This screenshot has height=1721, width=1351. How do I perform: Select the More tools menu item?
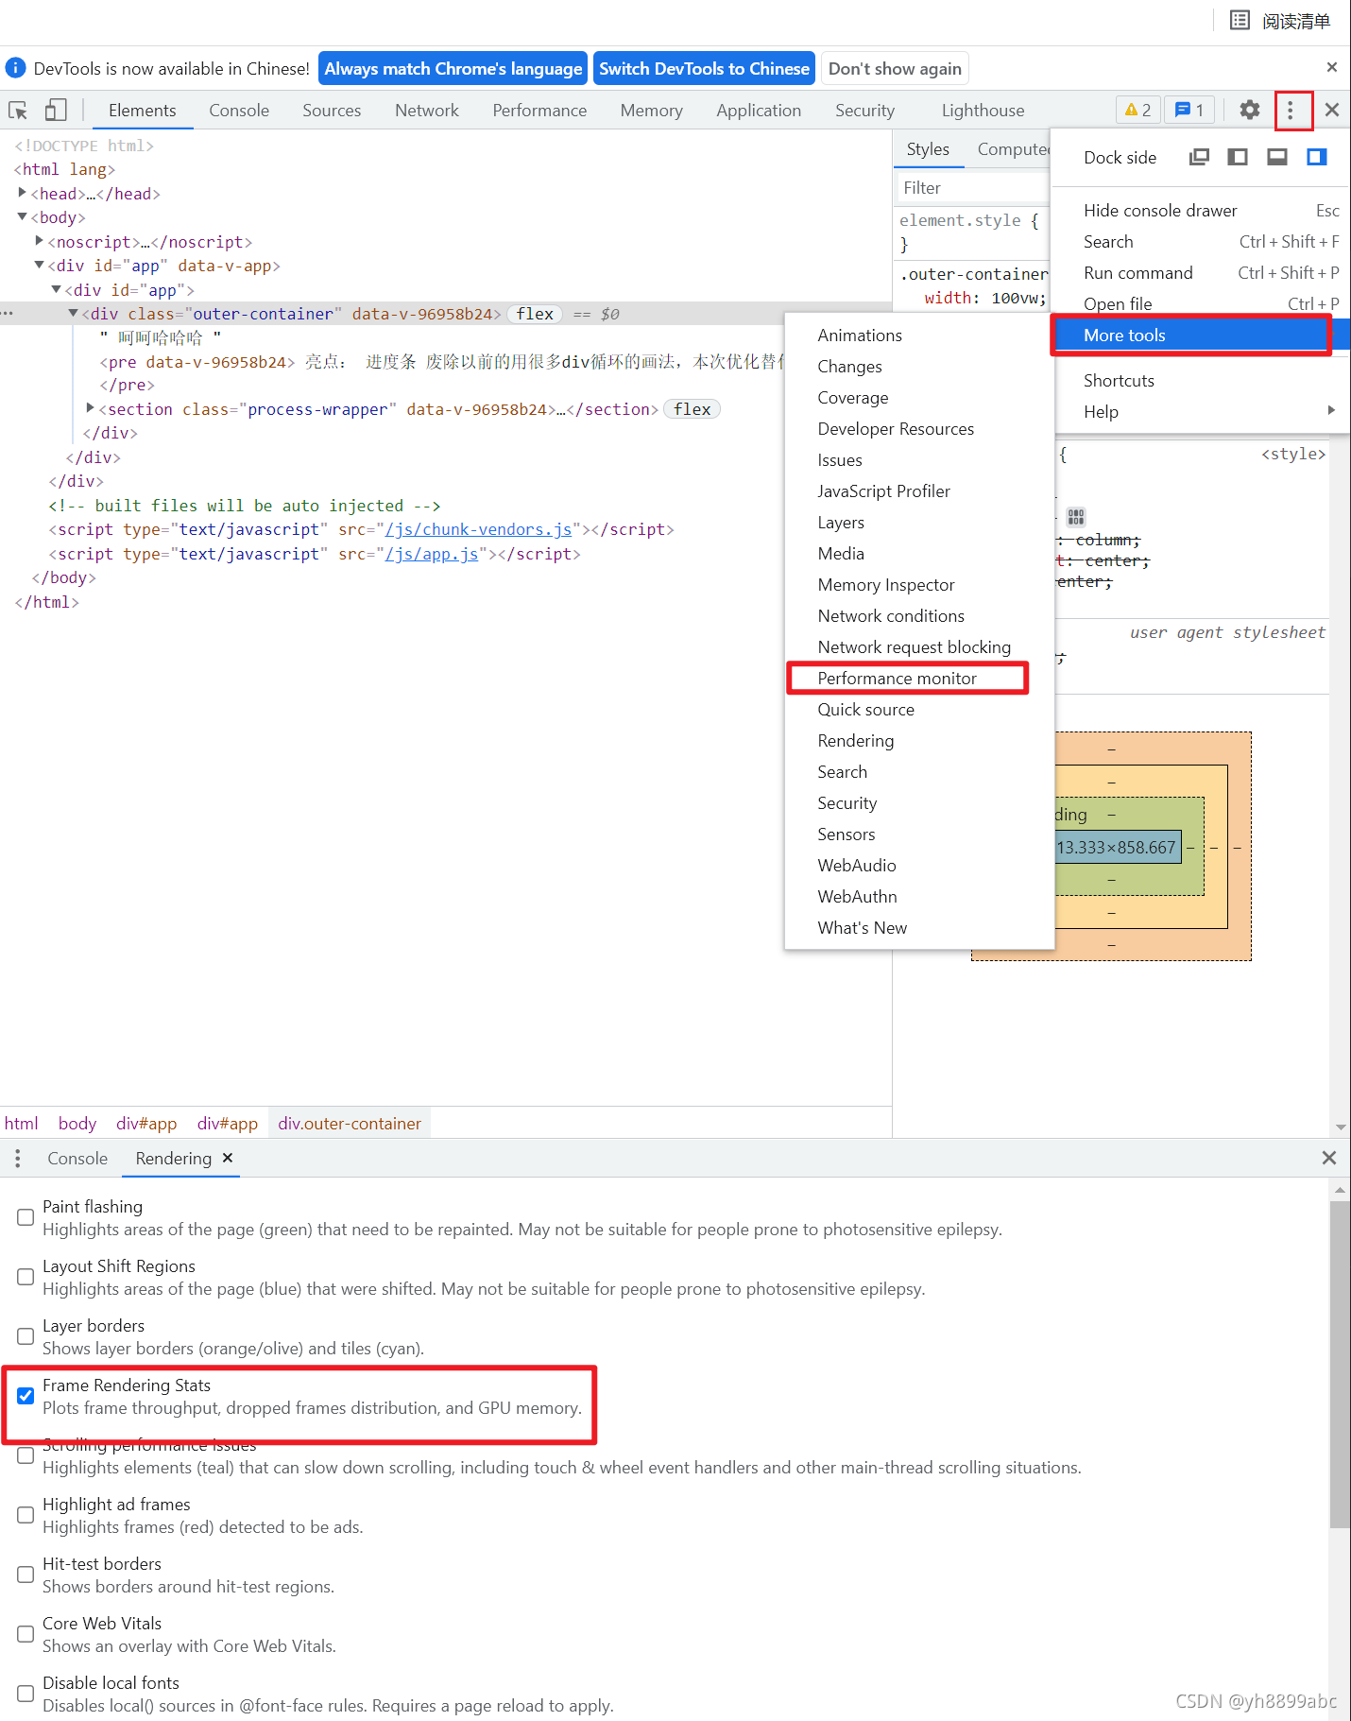click(x=1199, y=336)
